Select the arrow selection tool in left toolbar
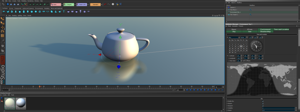This screenshot has height=112, width=300. pos(2,18)
